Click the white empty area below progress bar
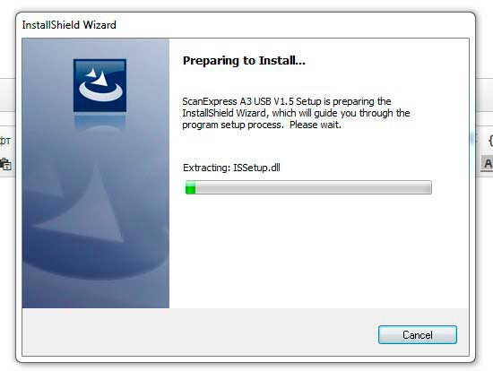The height and width of the screenshot is (371, 493). pos(317,252)
